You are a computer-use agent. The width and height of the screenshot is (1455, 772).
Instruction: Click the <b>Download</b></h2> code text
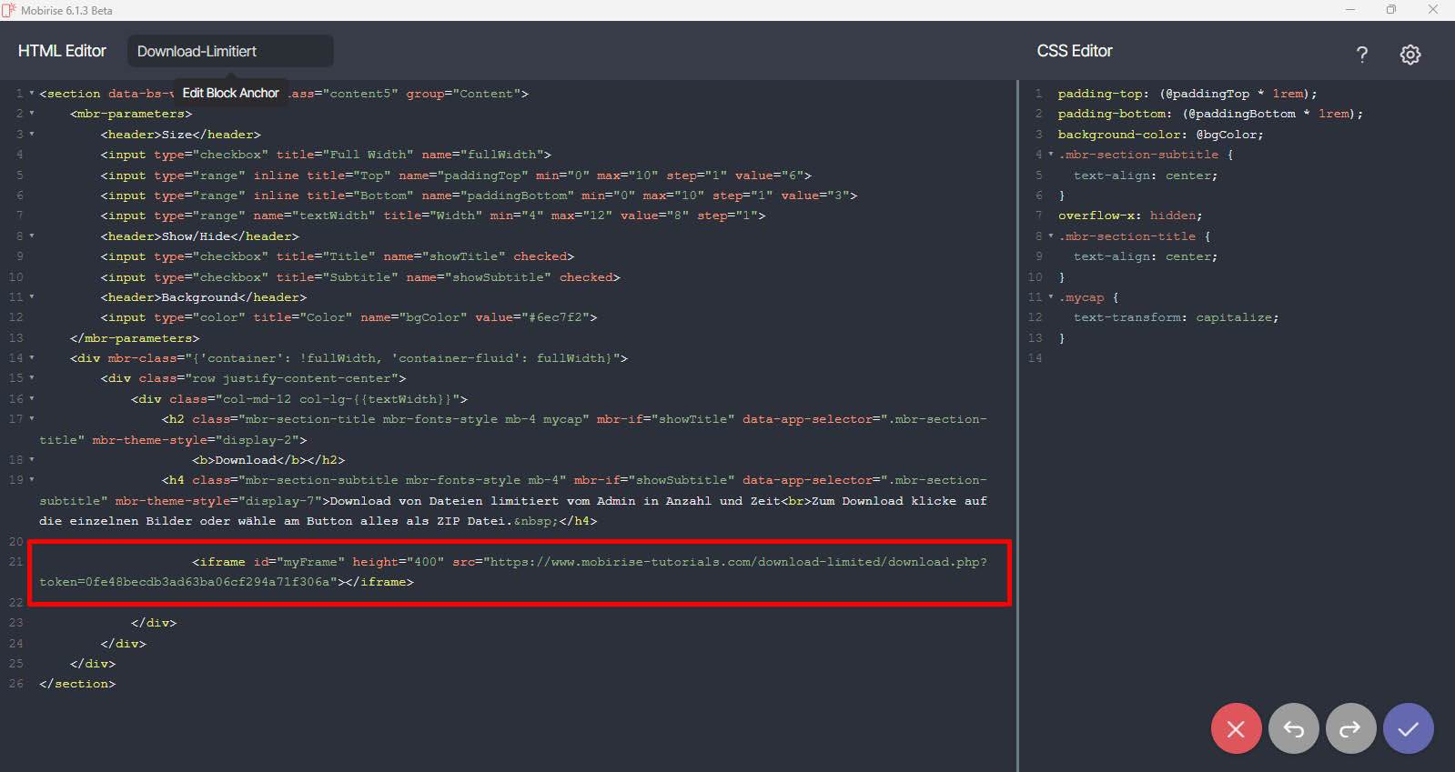click(268, 460)
